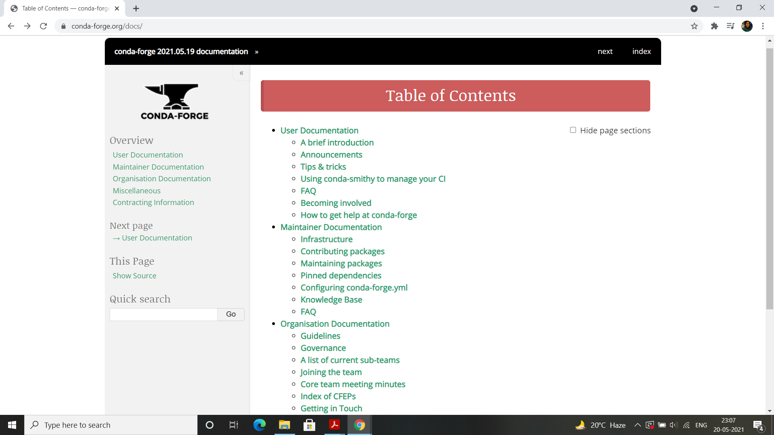Open the Windows Start menu
Viewport: 774px width, 435px height.
click(12, 425)
